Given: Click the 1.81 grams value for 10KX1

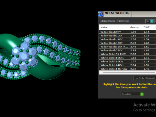Looking at the screenshot, I should (133, 58).
